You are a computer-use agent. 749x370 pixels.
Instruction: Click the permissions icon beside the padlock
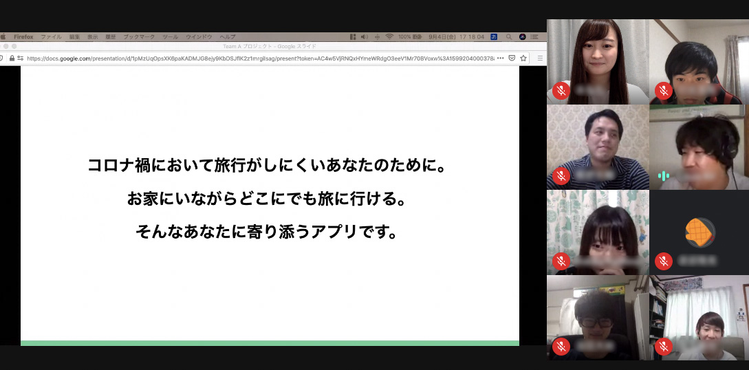point(20,58)
